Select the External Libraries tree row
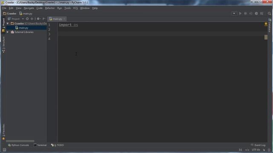Viewport: 273px width, 153px height. pos(26,32)
